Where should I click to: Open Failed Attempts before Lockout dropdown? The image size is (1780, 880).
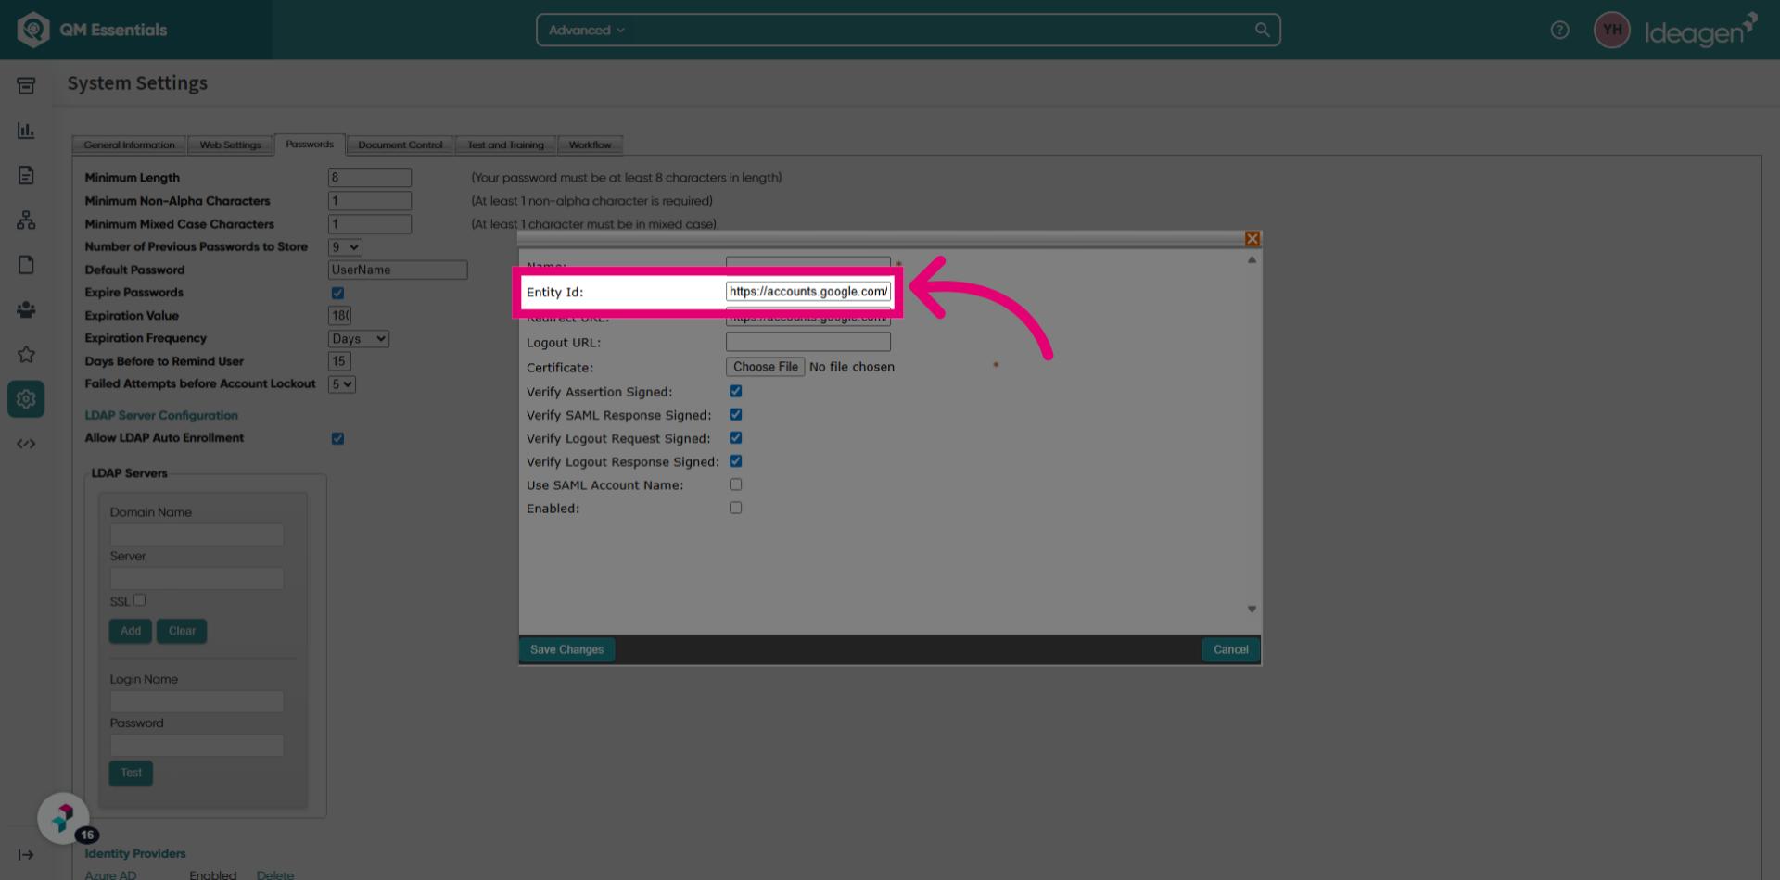342,384
